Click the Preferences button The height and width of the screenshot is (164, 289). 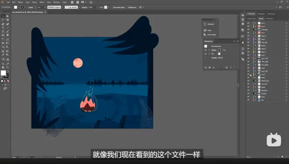(132, 7)
